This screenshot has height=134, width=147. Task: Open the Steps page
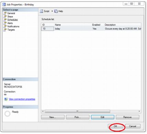point(10,17)
